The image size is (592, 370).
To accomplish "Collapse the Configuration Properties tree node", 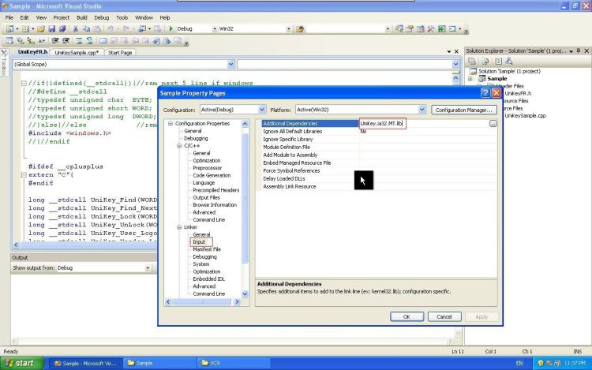I will click(170, 124).
